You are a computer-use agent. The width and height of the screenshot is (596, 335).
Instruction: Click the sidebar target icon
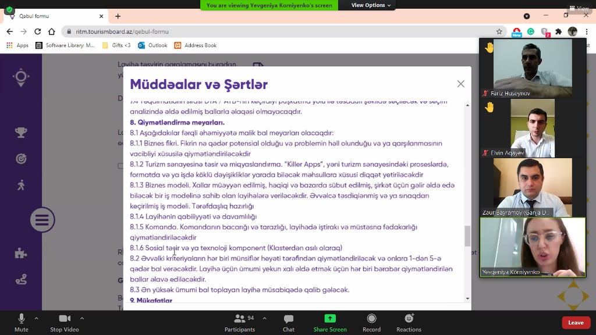(x=21, y=159)
